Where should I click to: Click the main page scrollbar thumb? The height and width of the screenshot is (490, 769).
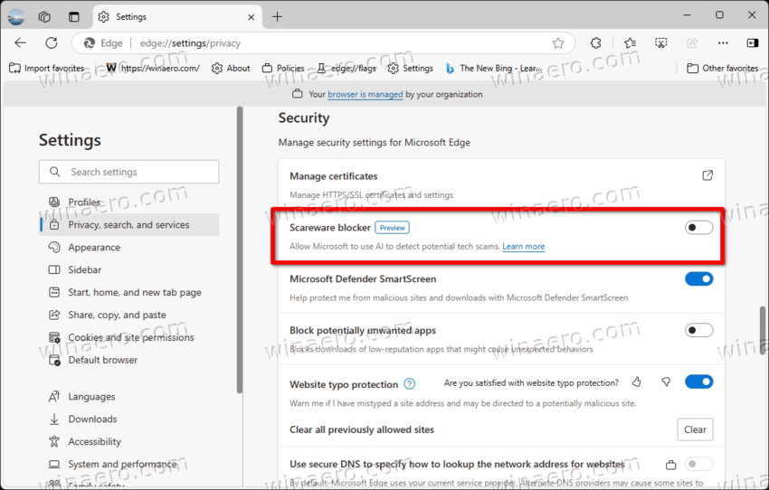(763, 330)
